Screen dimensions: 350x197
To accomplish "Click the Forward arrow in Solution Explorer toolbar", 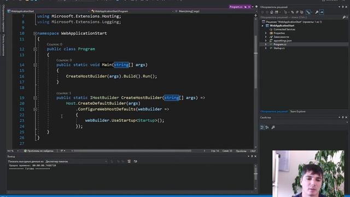I will click(x=267, y=12).
